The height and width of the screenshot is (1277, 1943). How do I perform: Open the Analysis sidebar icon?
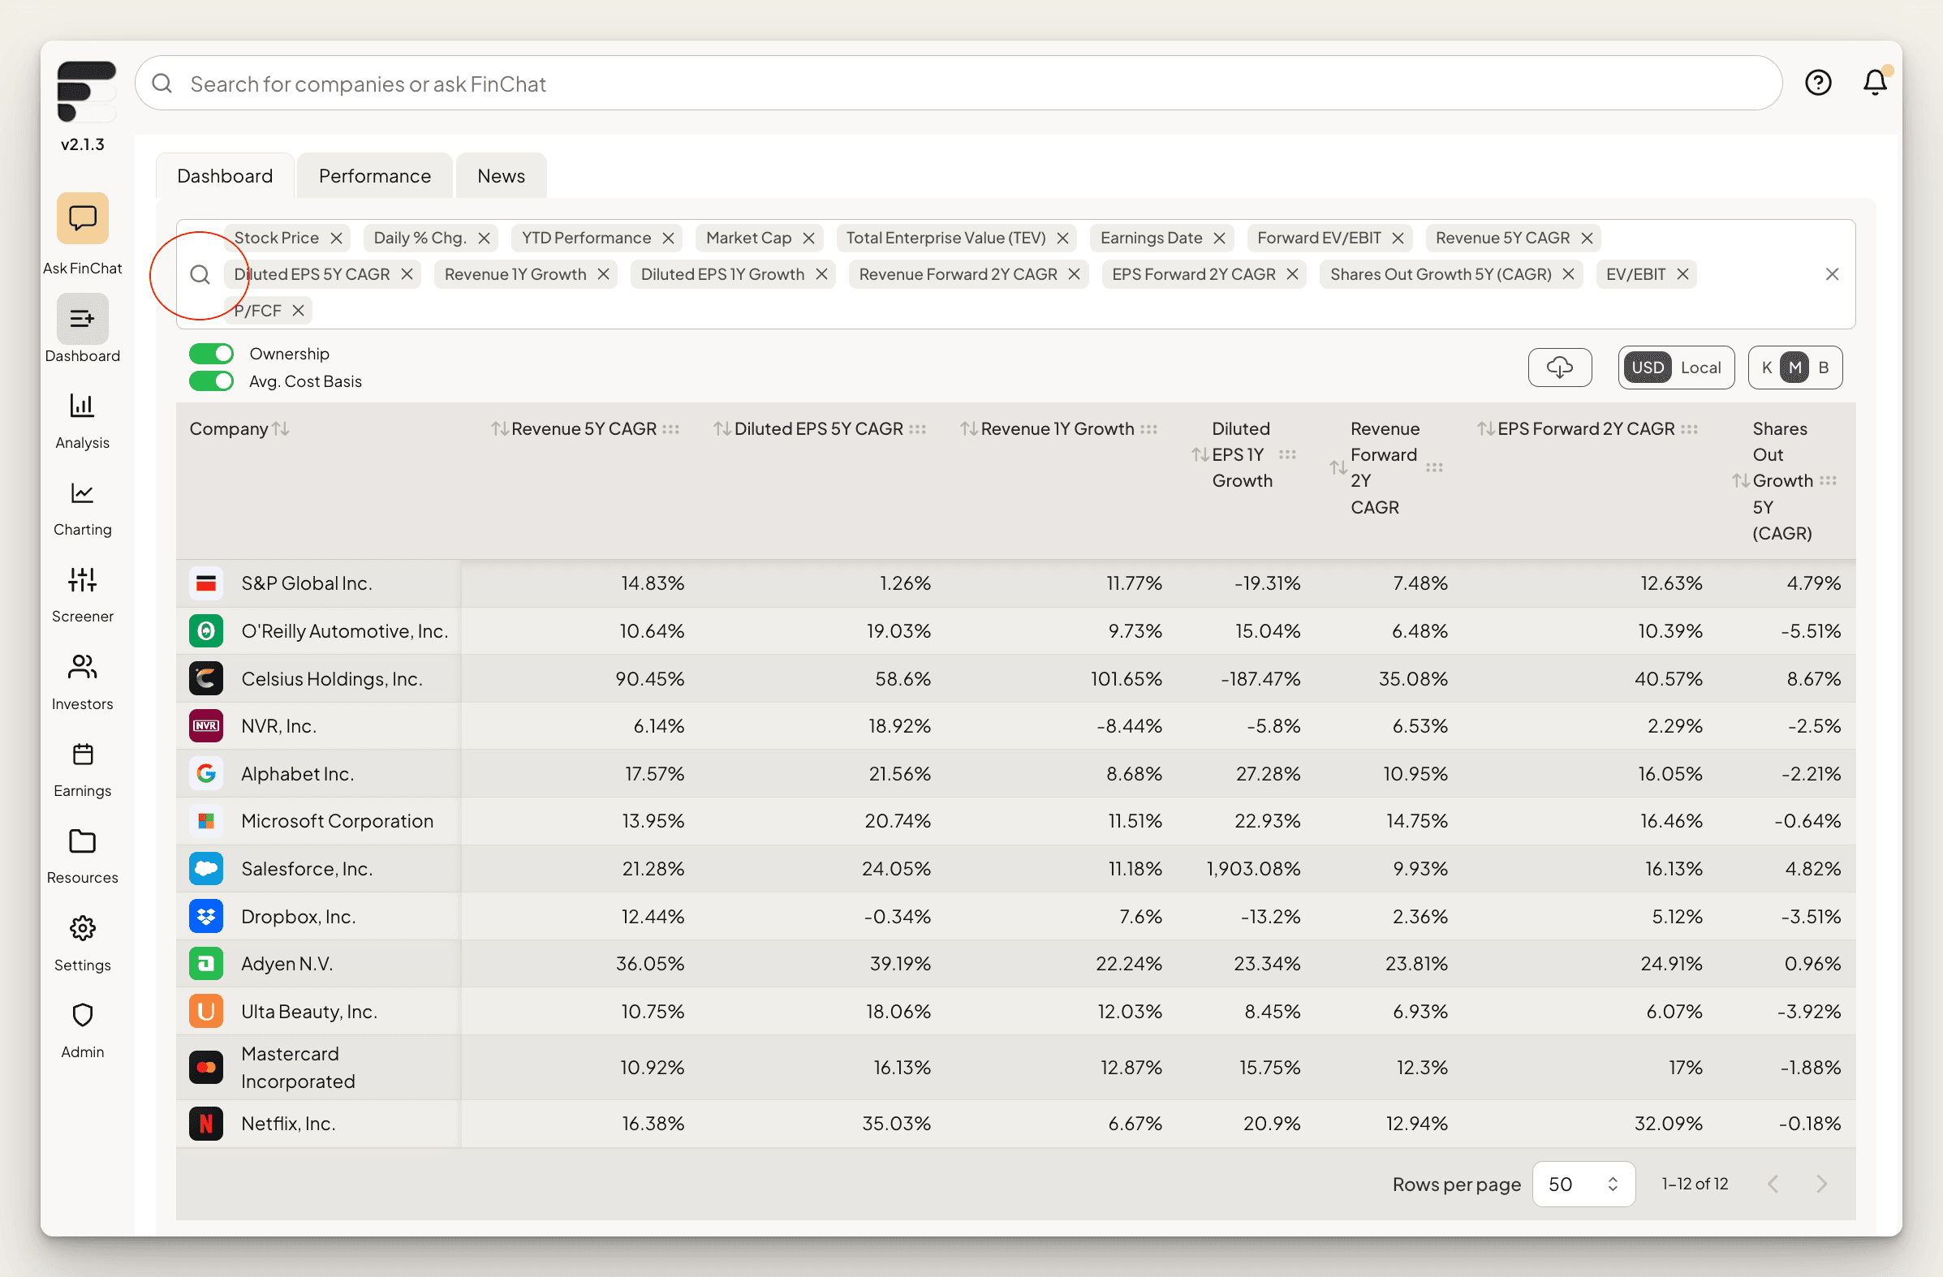(83, 406)
